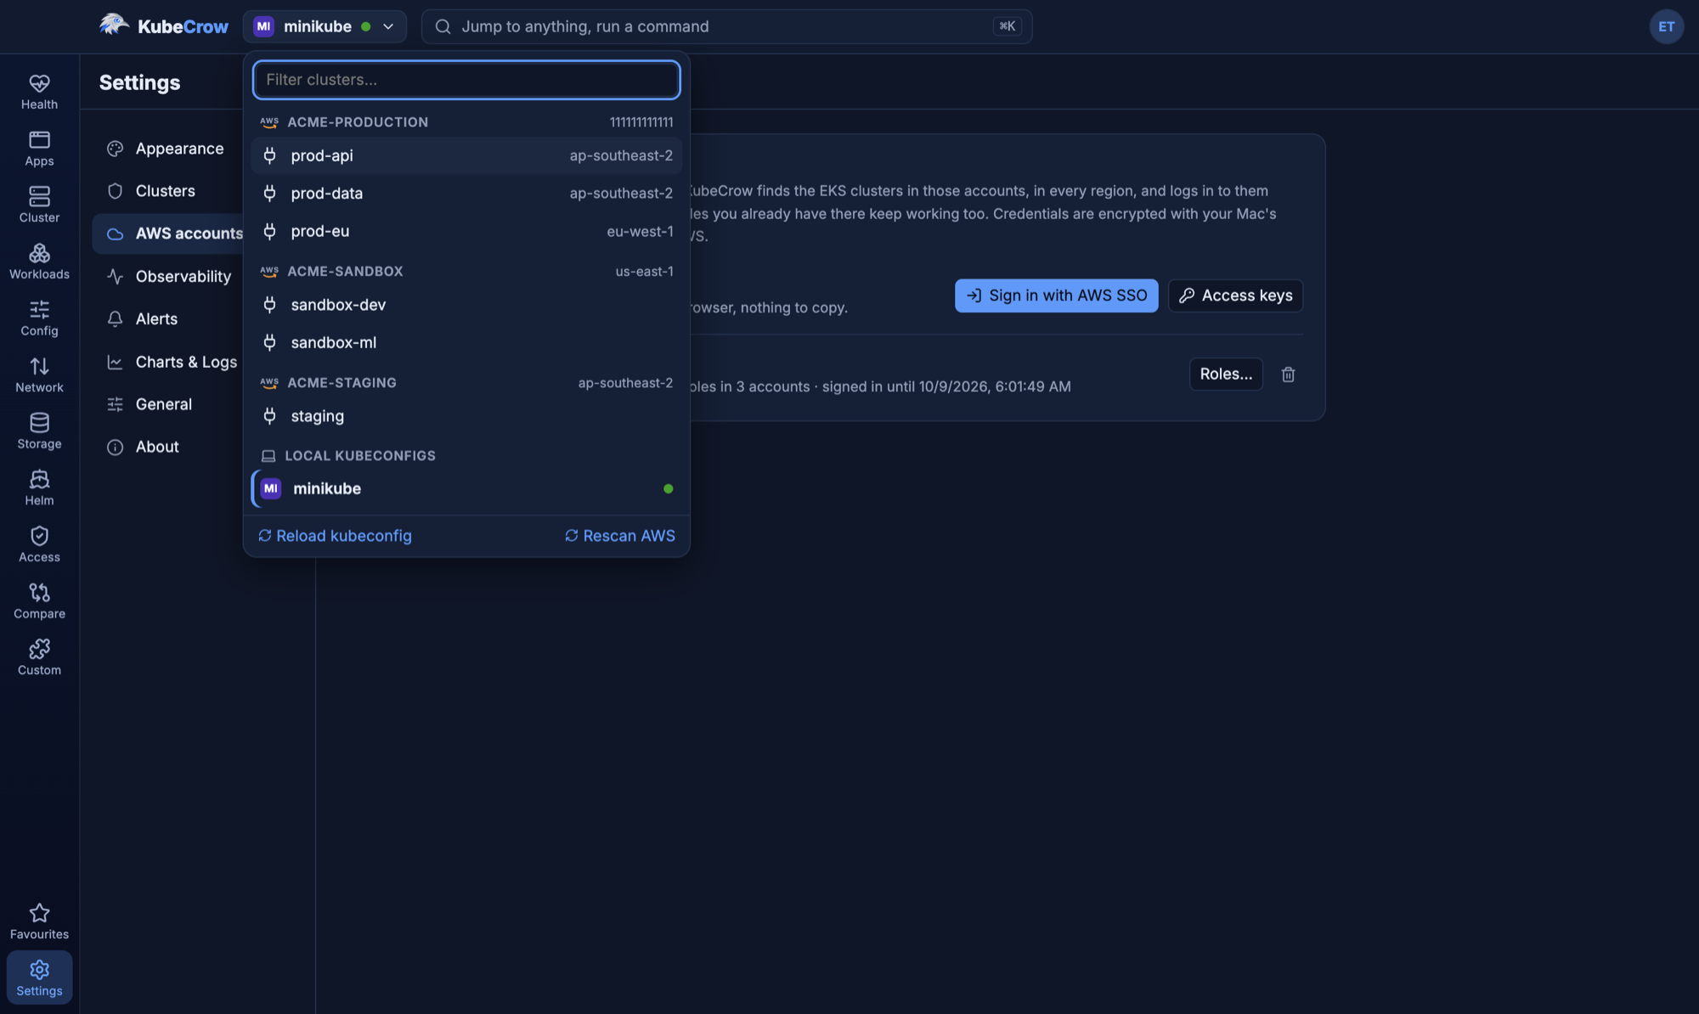The image size is (1699, 1014).
Task: Go to the Cluster sidebar section
Action: click(x=39, y=205)
